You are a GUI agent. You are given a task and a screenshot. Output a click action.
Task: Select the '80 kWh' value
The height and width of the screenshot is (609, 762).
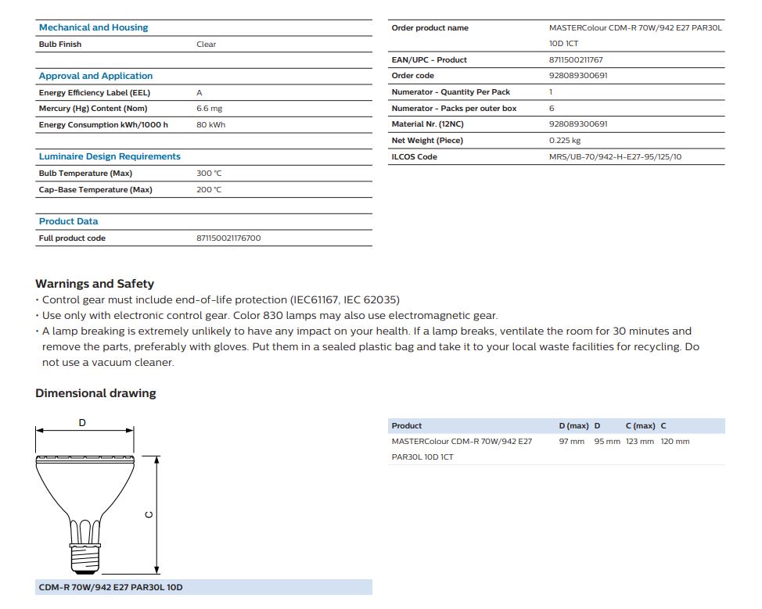pos(211,125)
